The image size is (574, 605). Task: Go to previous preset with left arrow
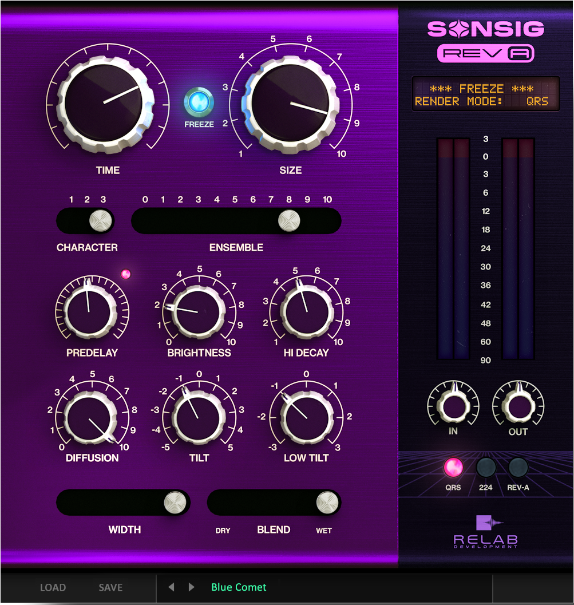coord(171,587)
